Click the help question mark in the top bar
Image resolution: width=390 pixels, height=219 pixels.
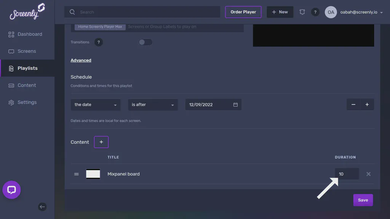click(x=315, y=12)
